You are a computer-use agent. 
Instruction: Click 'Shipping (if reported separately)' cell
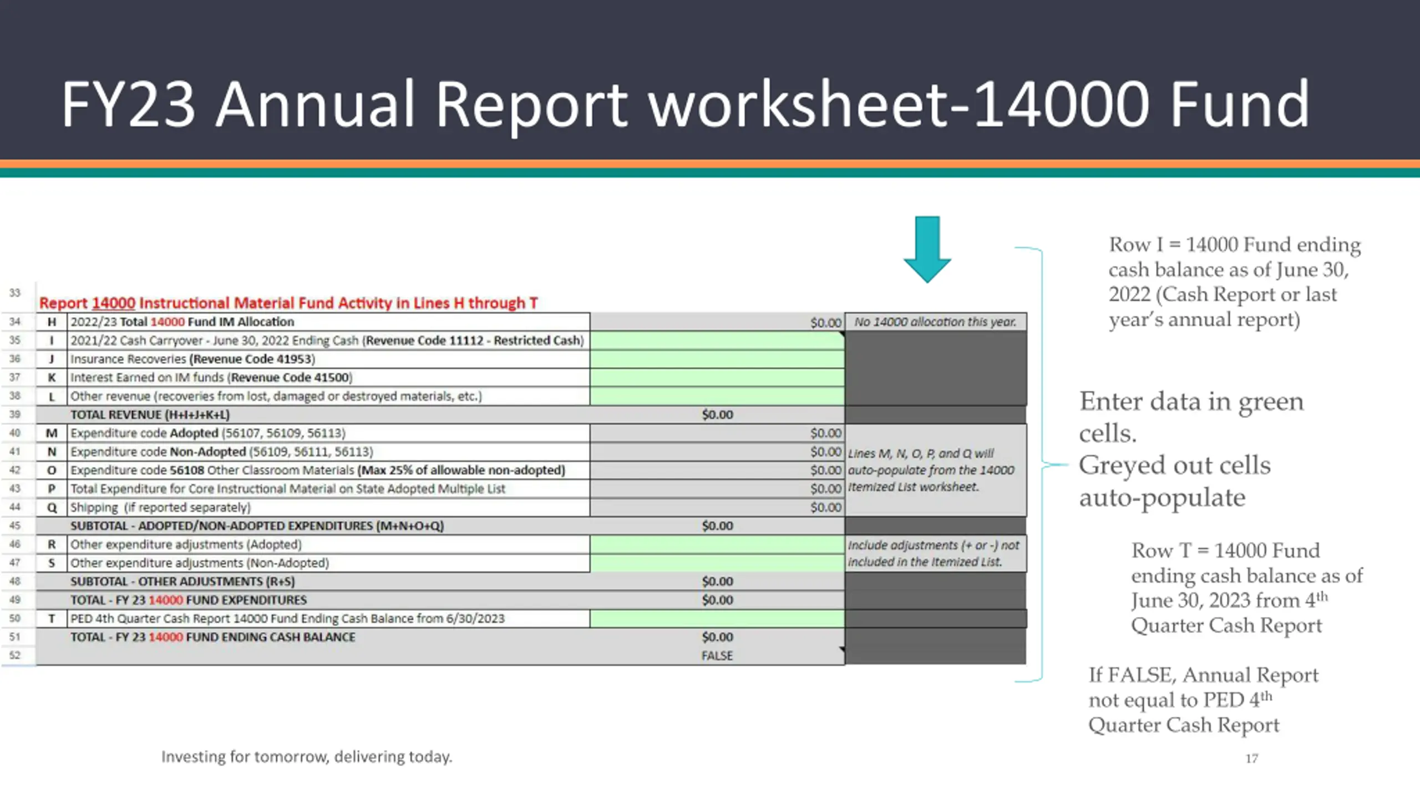pyautogui.click(x=328, y=507)
